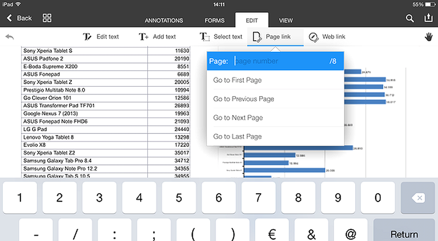Choose Go to Last Page
This screenshot has height=241, width=438.
click(x=275, y=136)
